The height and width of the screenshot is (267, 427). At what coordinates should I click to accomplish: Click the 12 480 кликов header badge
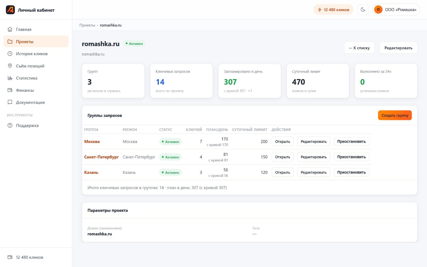333,10
